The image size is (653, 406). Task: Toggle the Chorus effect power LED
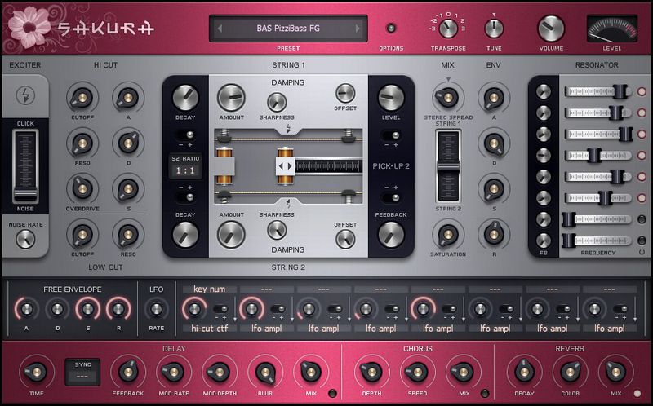[x=484, y=393]
